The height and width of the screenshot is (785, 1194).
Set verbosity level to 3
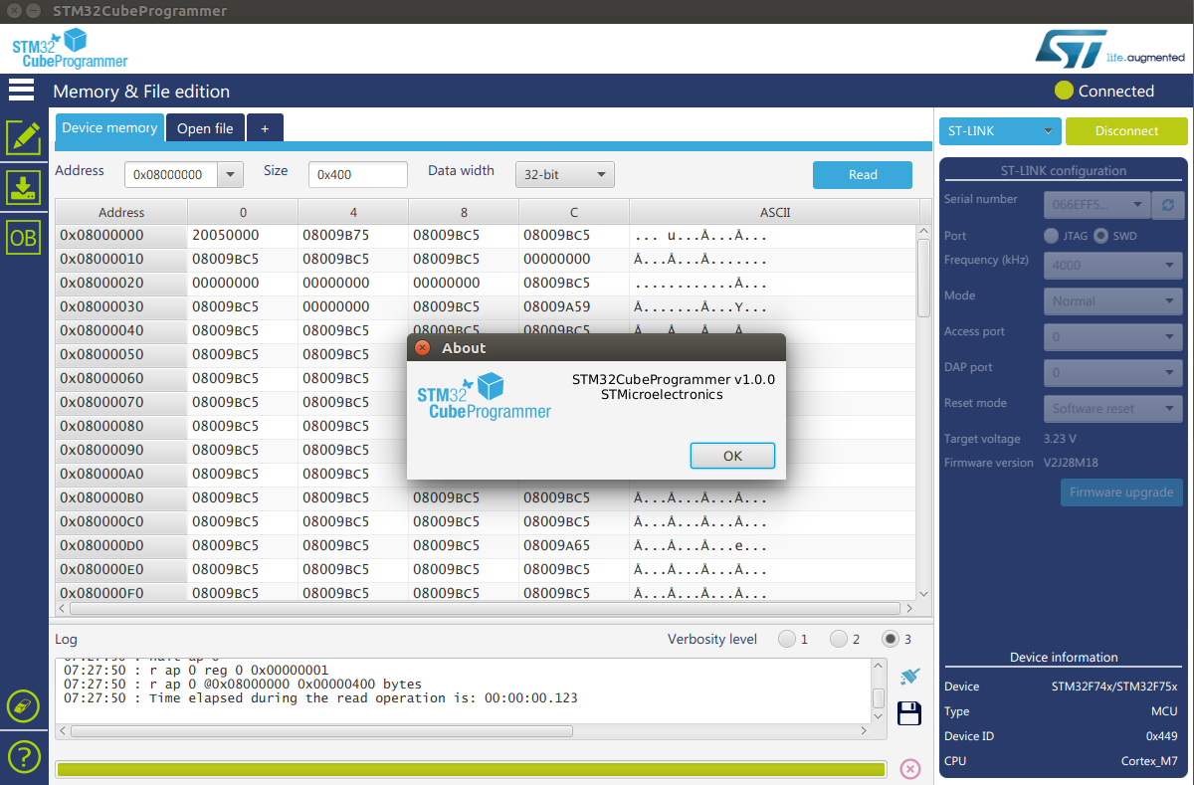[891, 639]
